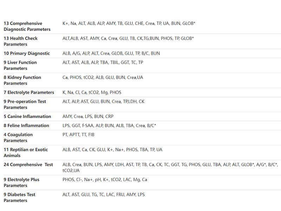This screenshot has height=211, width=281.
Task: Select the "K, Na, Cl, Ca, tCO2, Mg, PHOS" cell
Action: coord(92,92)
